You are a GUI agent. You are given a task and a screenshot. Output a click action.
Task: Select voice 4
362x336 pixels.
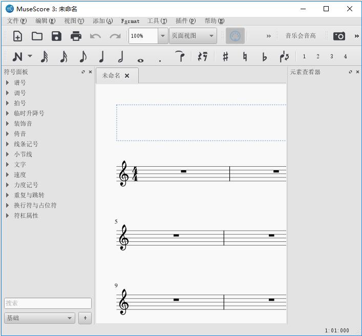tap(346, 56)
